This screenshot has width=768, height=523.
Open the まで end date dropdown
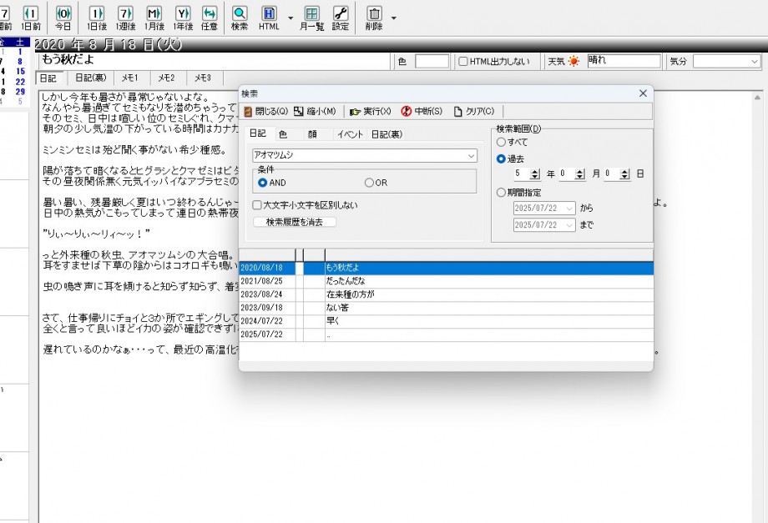(569, 224)
